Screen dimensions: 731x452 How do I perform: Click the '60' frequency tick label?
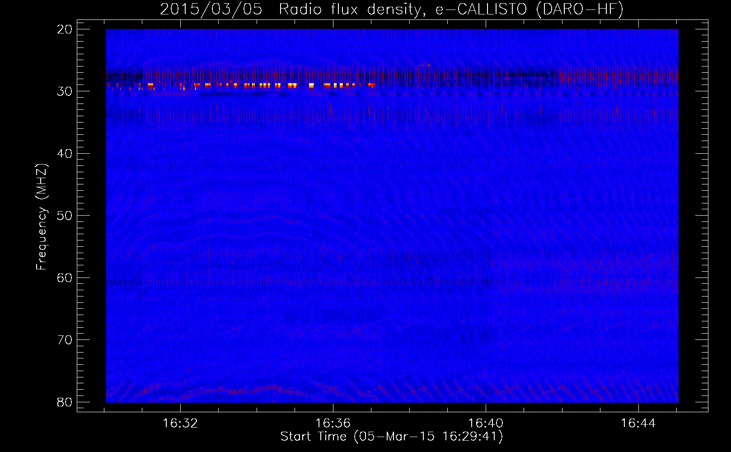(65, 278)
